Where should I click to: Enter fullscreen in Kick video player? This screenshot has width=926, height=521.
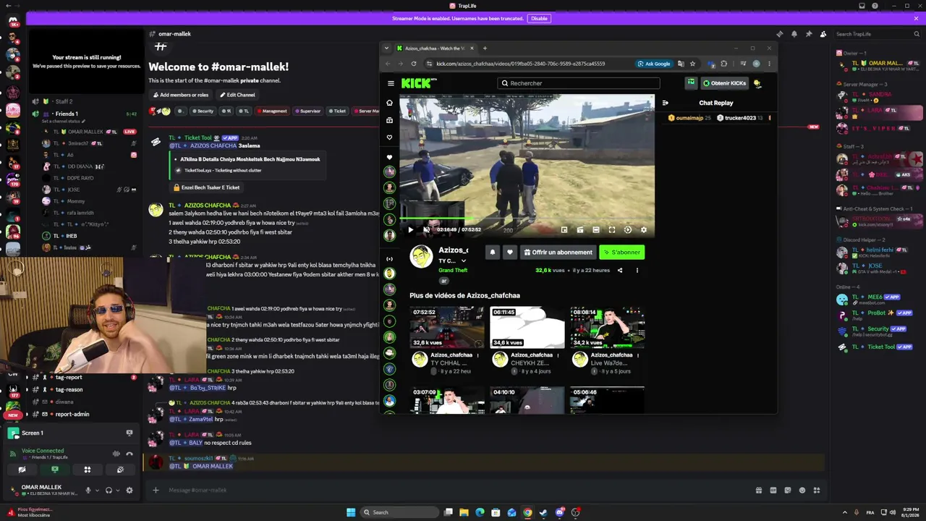pyautogui.click(x=612, y=230)
